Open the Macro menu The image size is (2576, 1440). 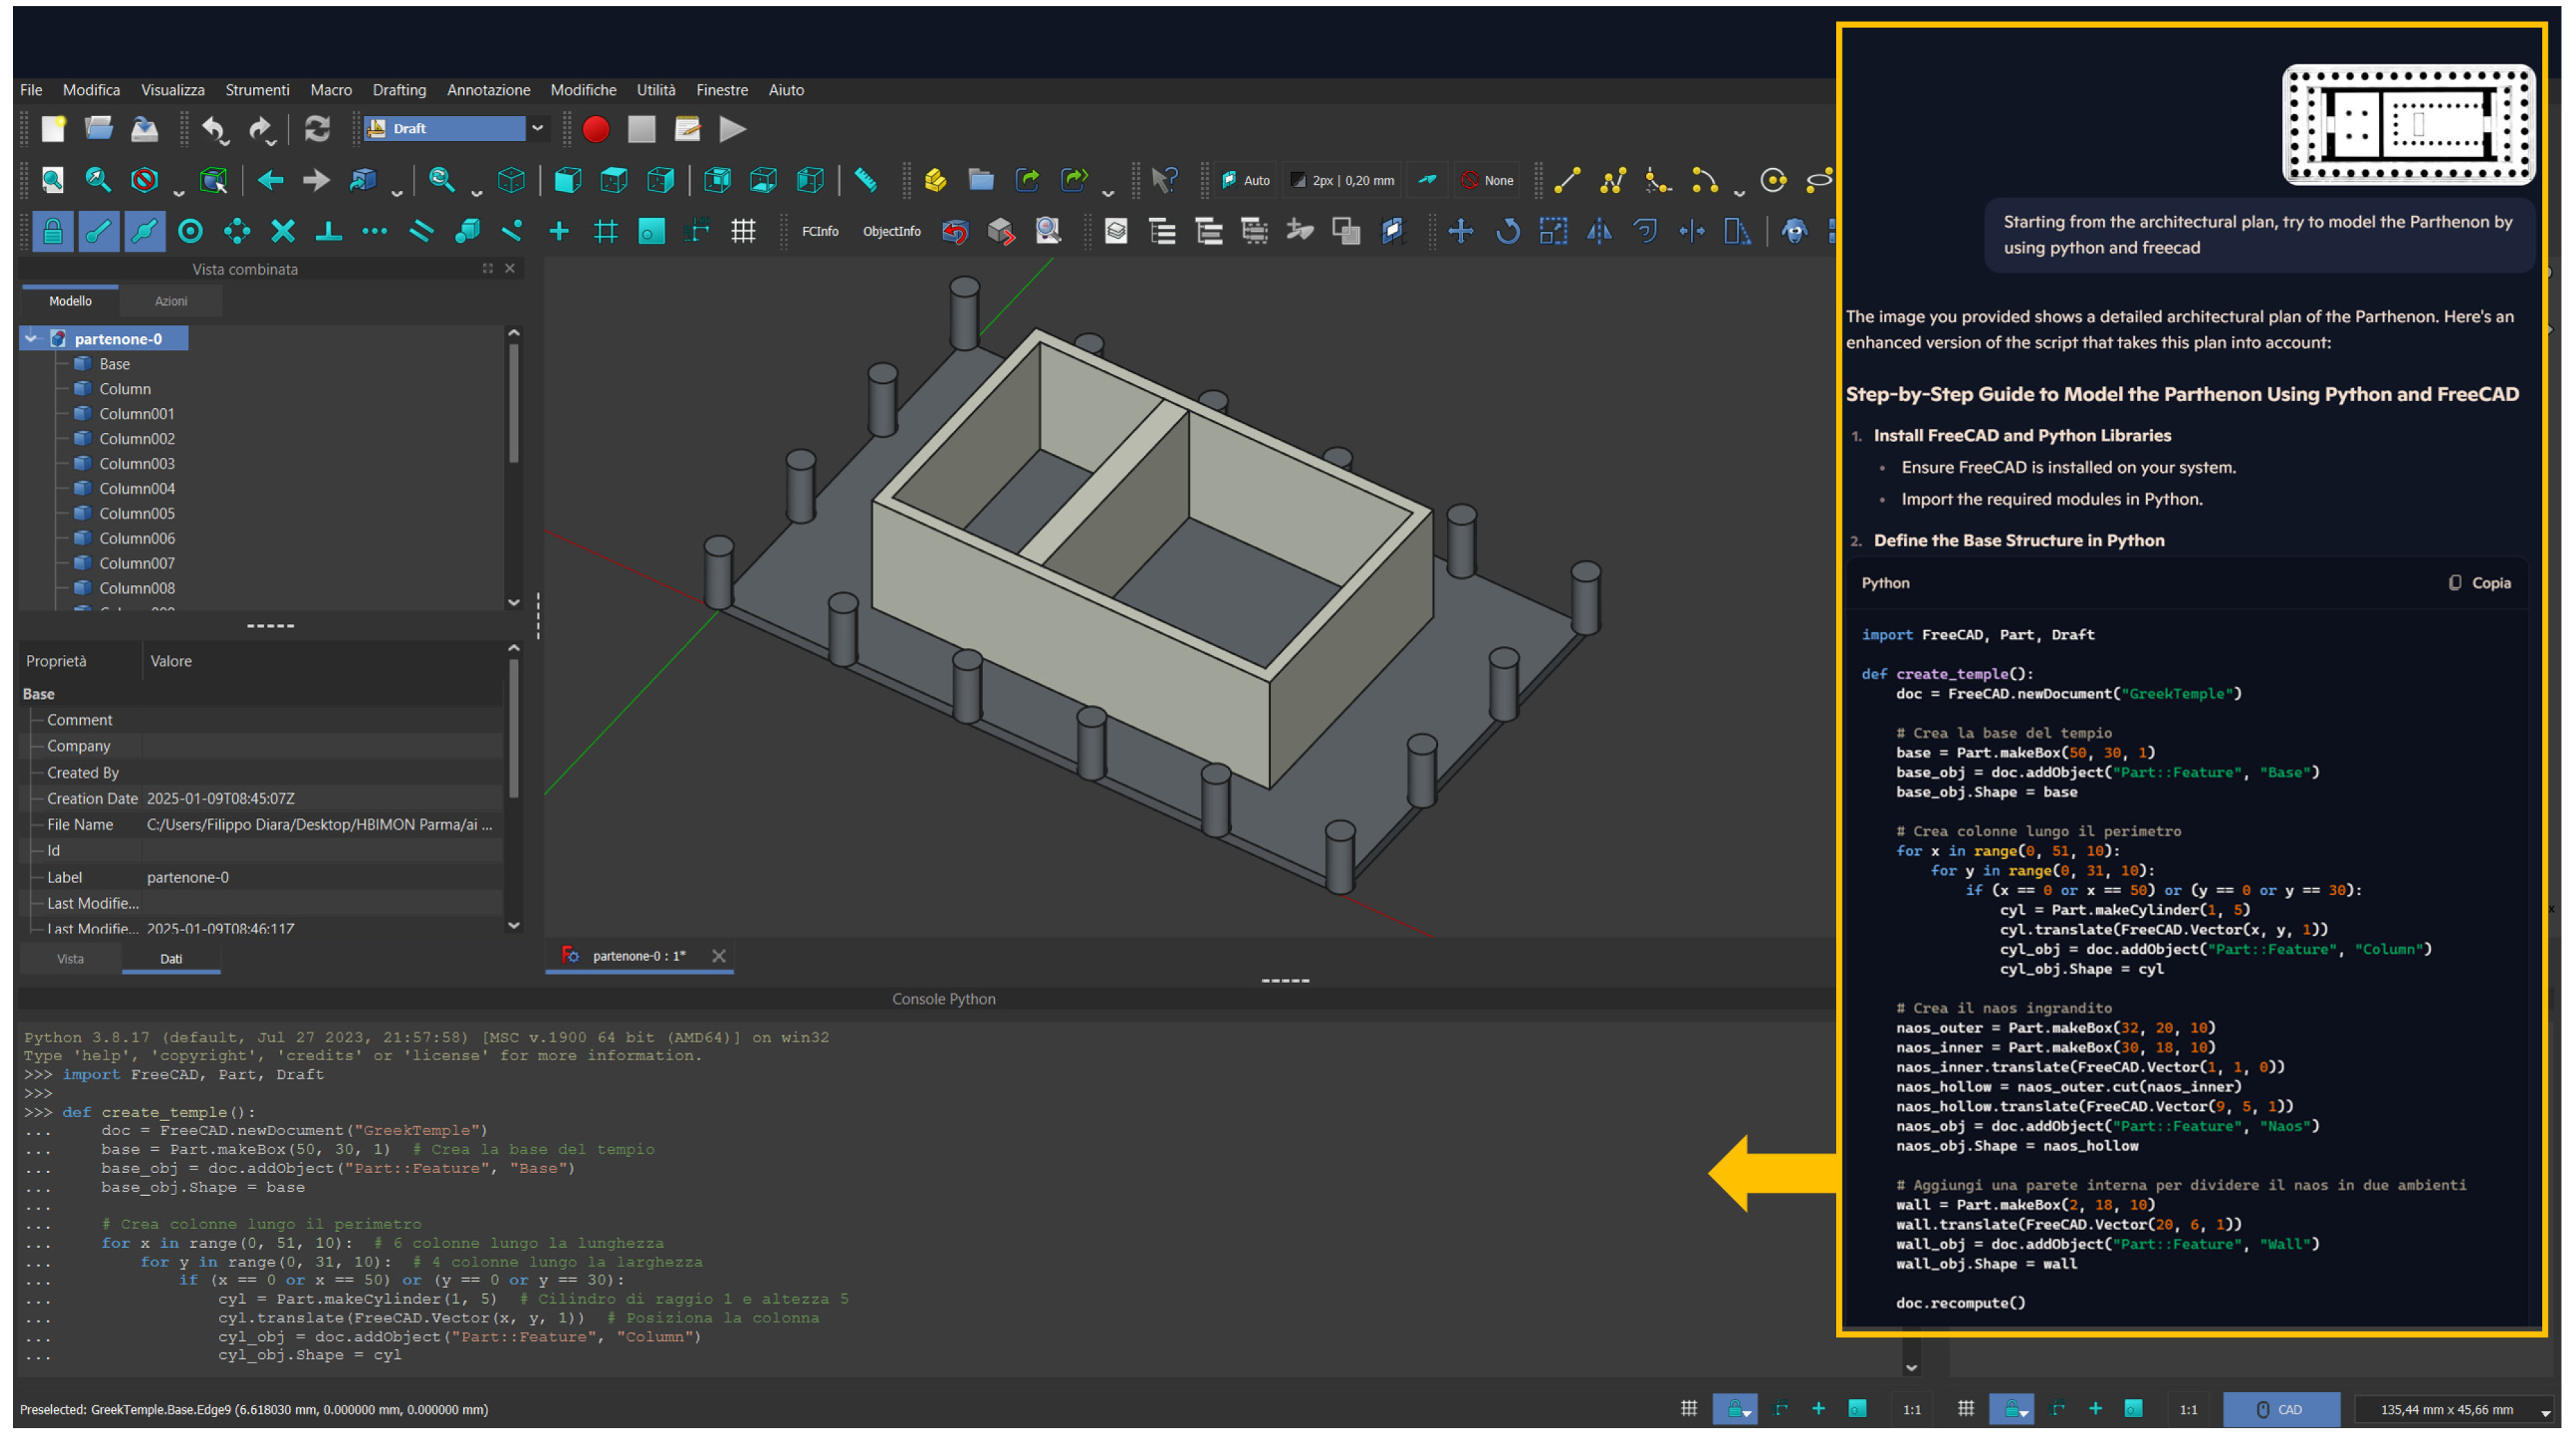[330, 90]
